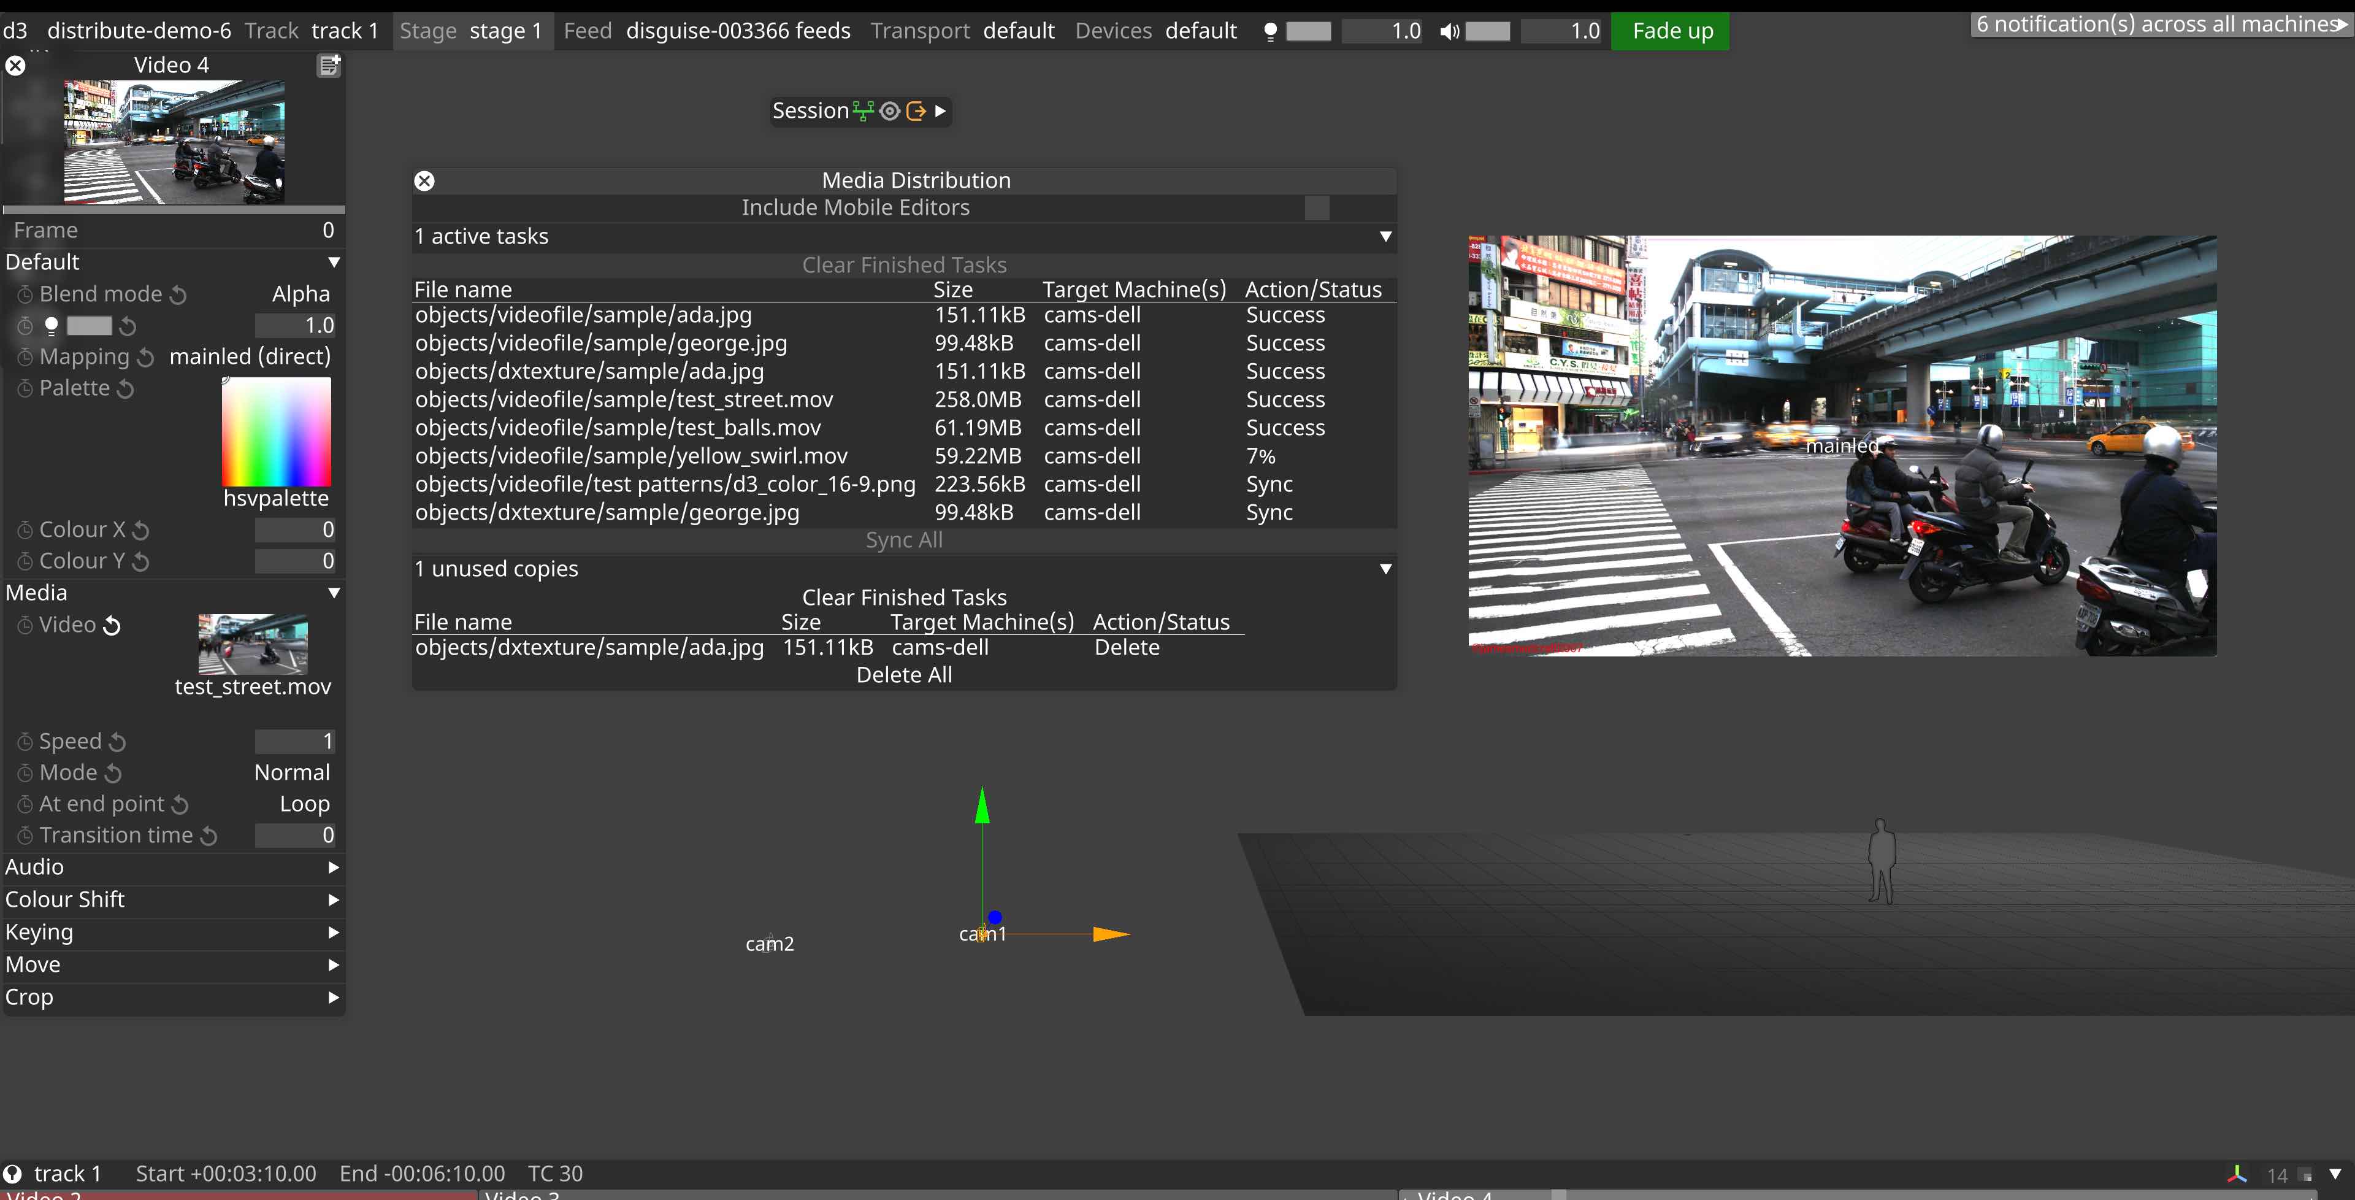Select the Move panel menu item
This screenshot has width=2355, height=1200.
click(x=173, y=964)
